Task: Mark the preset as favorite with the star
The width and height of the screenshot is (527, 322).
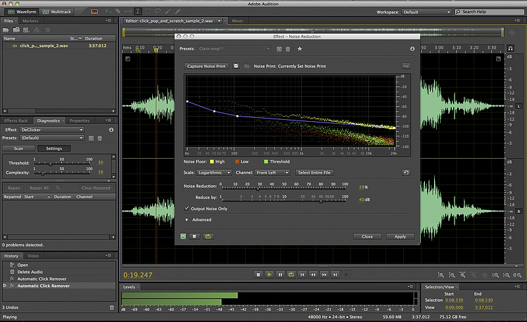Action: (300, 49)
